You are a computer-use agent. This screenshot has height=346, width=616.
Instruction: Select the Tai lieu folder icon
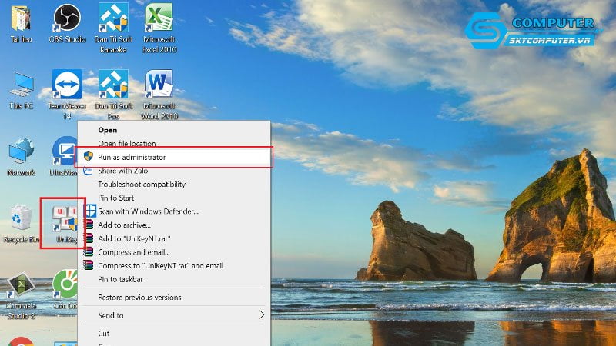coord(21,18)
